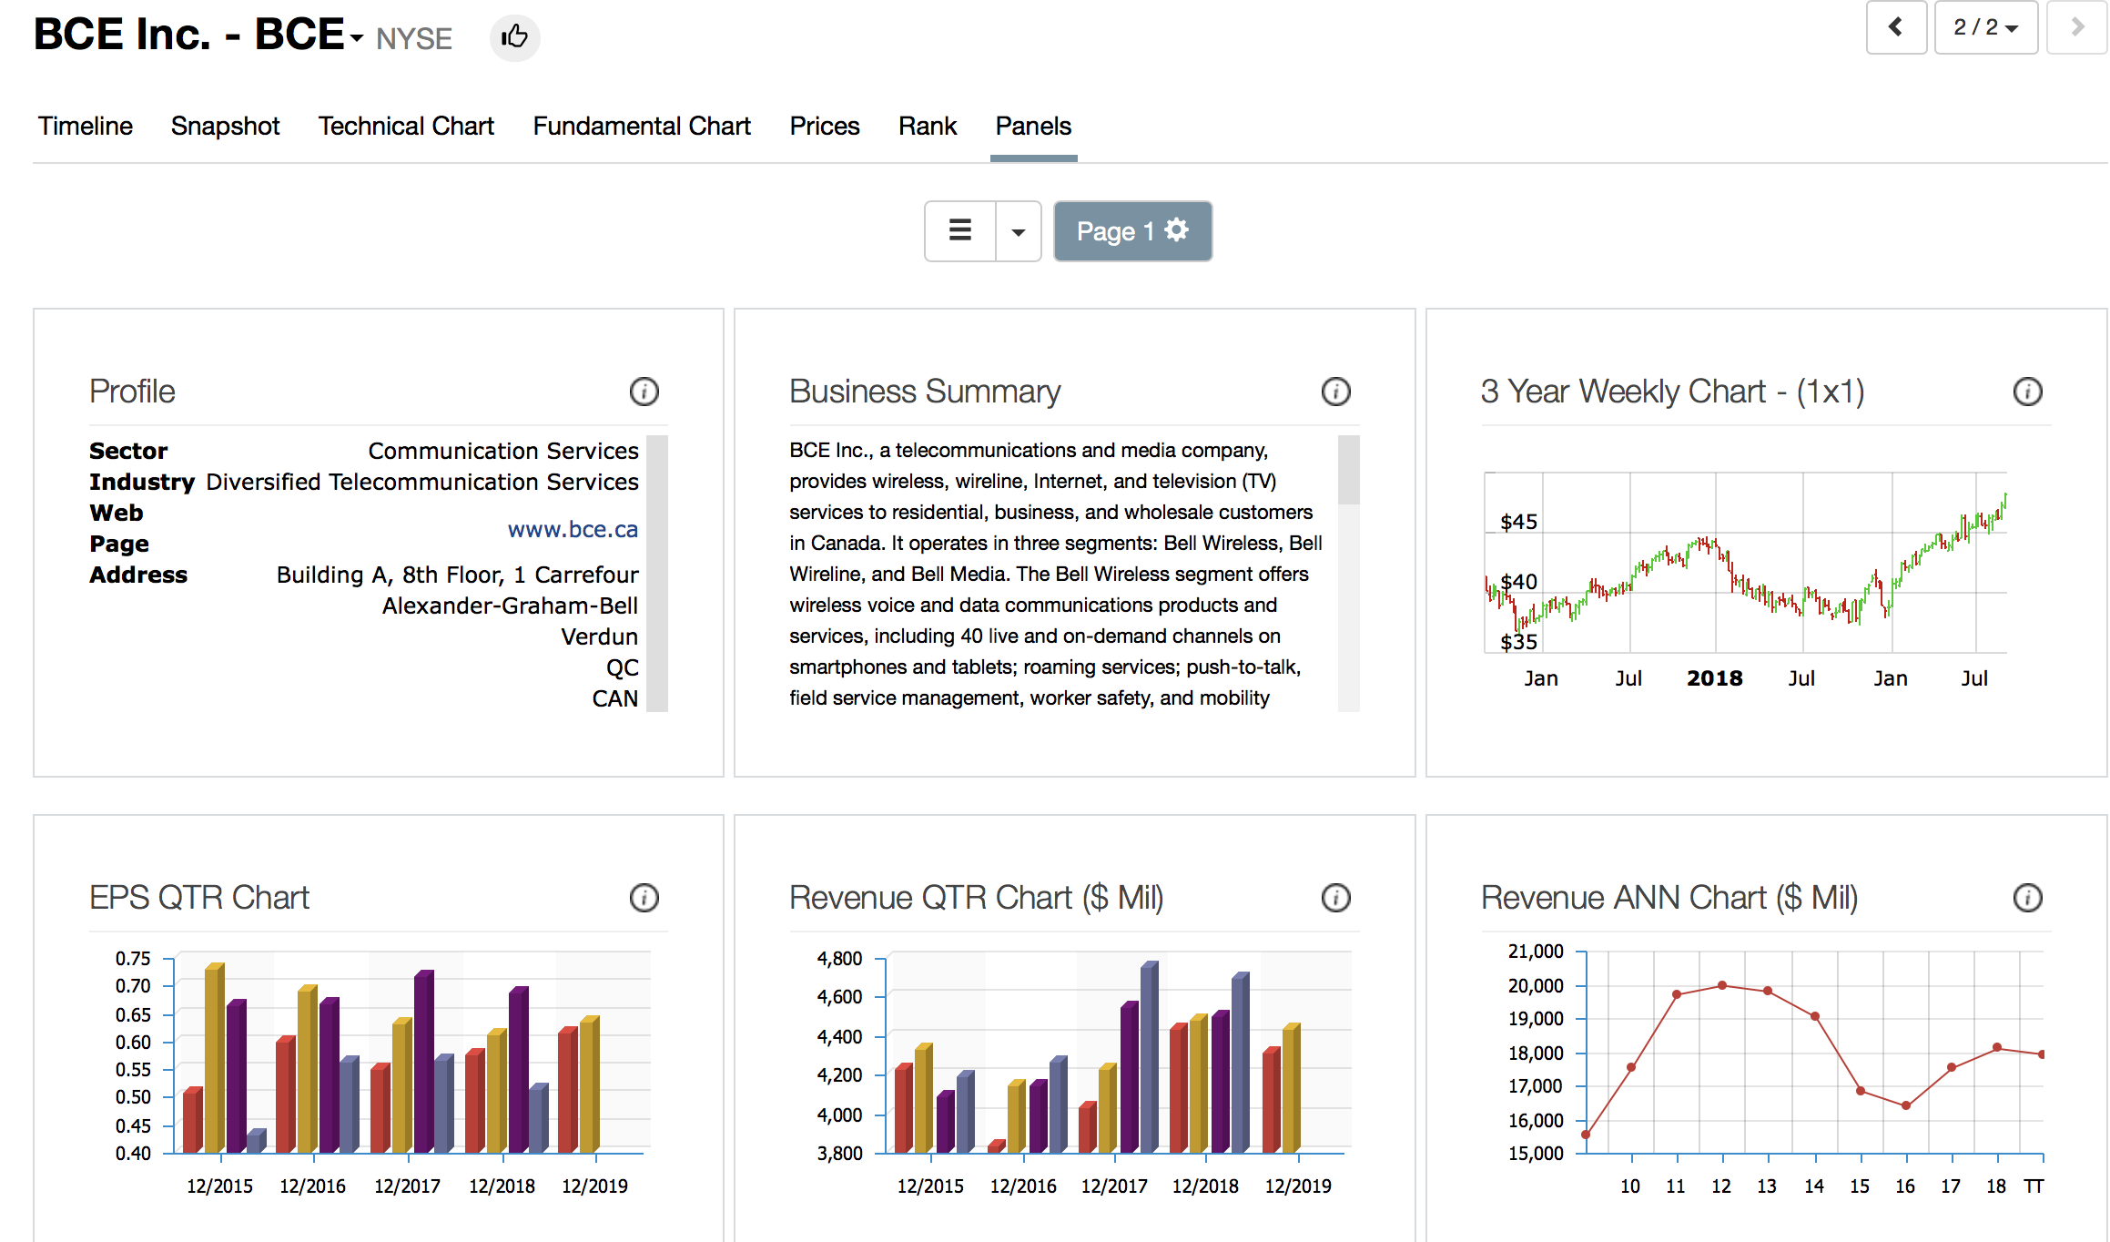Open the EPS QTR Chart info icon
2110x1242 pixels.
pos(644,898)
